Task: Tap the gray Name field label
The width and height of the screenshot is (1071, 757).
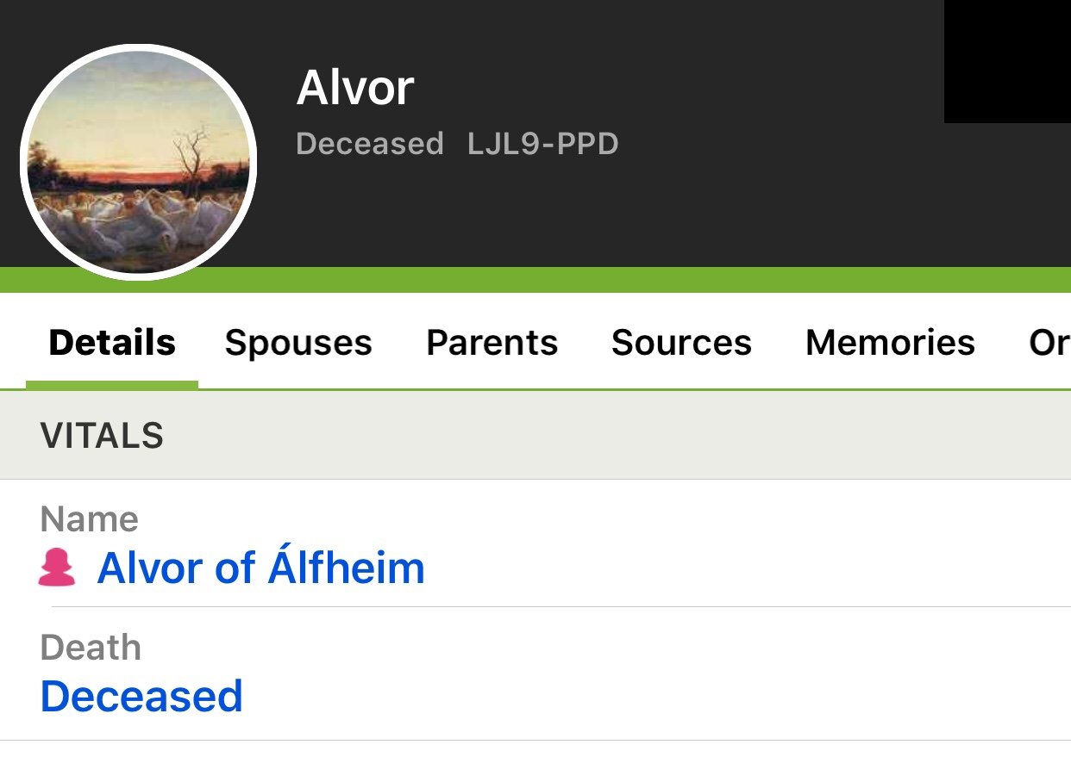Action: tap(89, 519)
